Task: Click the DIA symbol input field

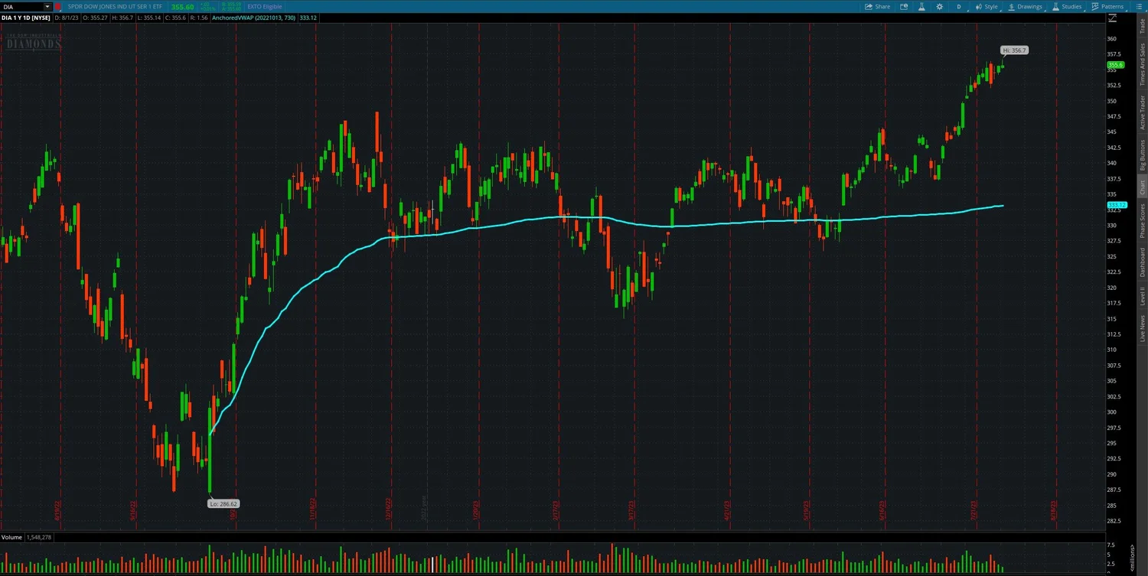Action: tap(21, 7)
